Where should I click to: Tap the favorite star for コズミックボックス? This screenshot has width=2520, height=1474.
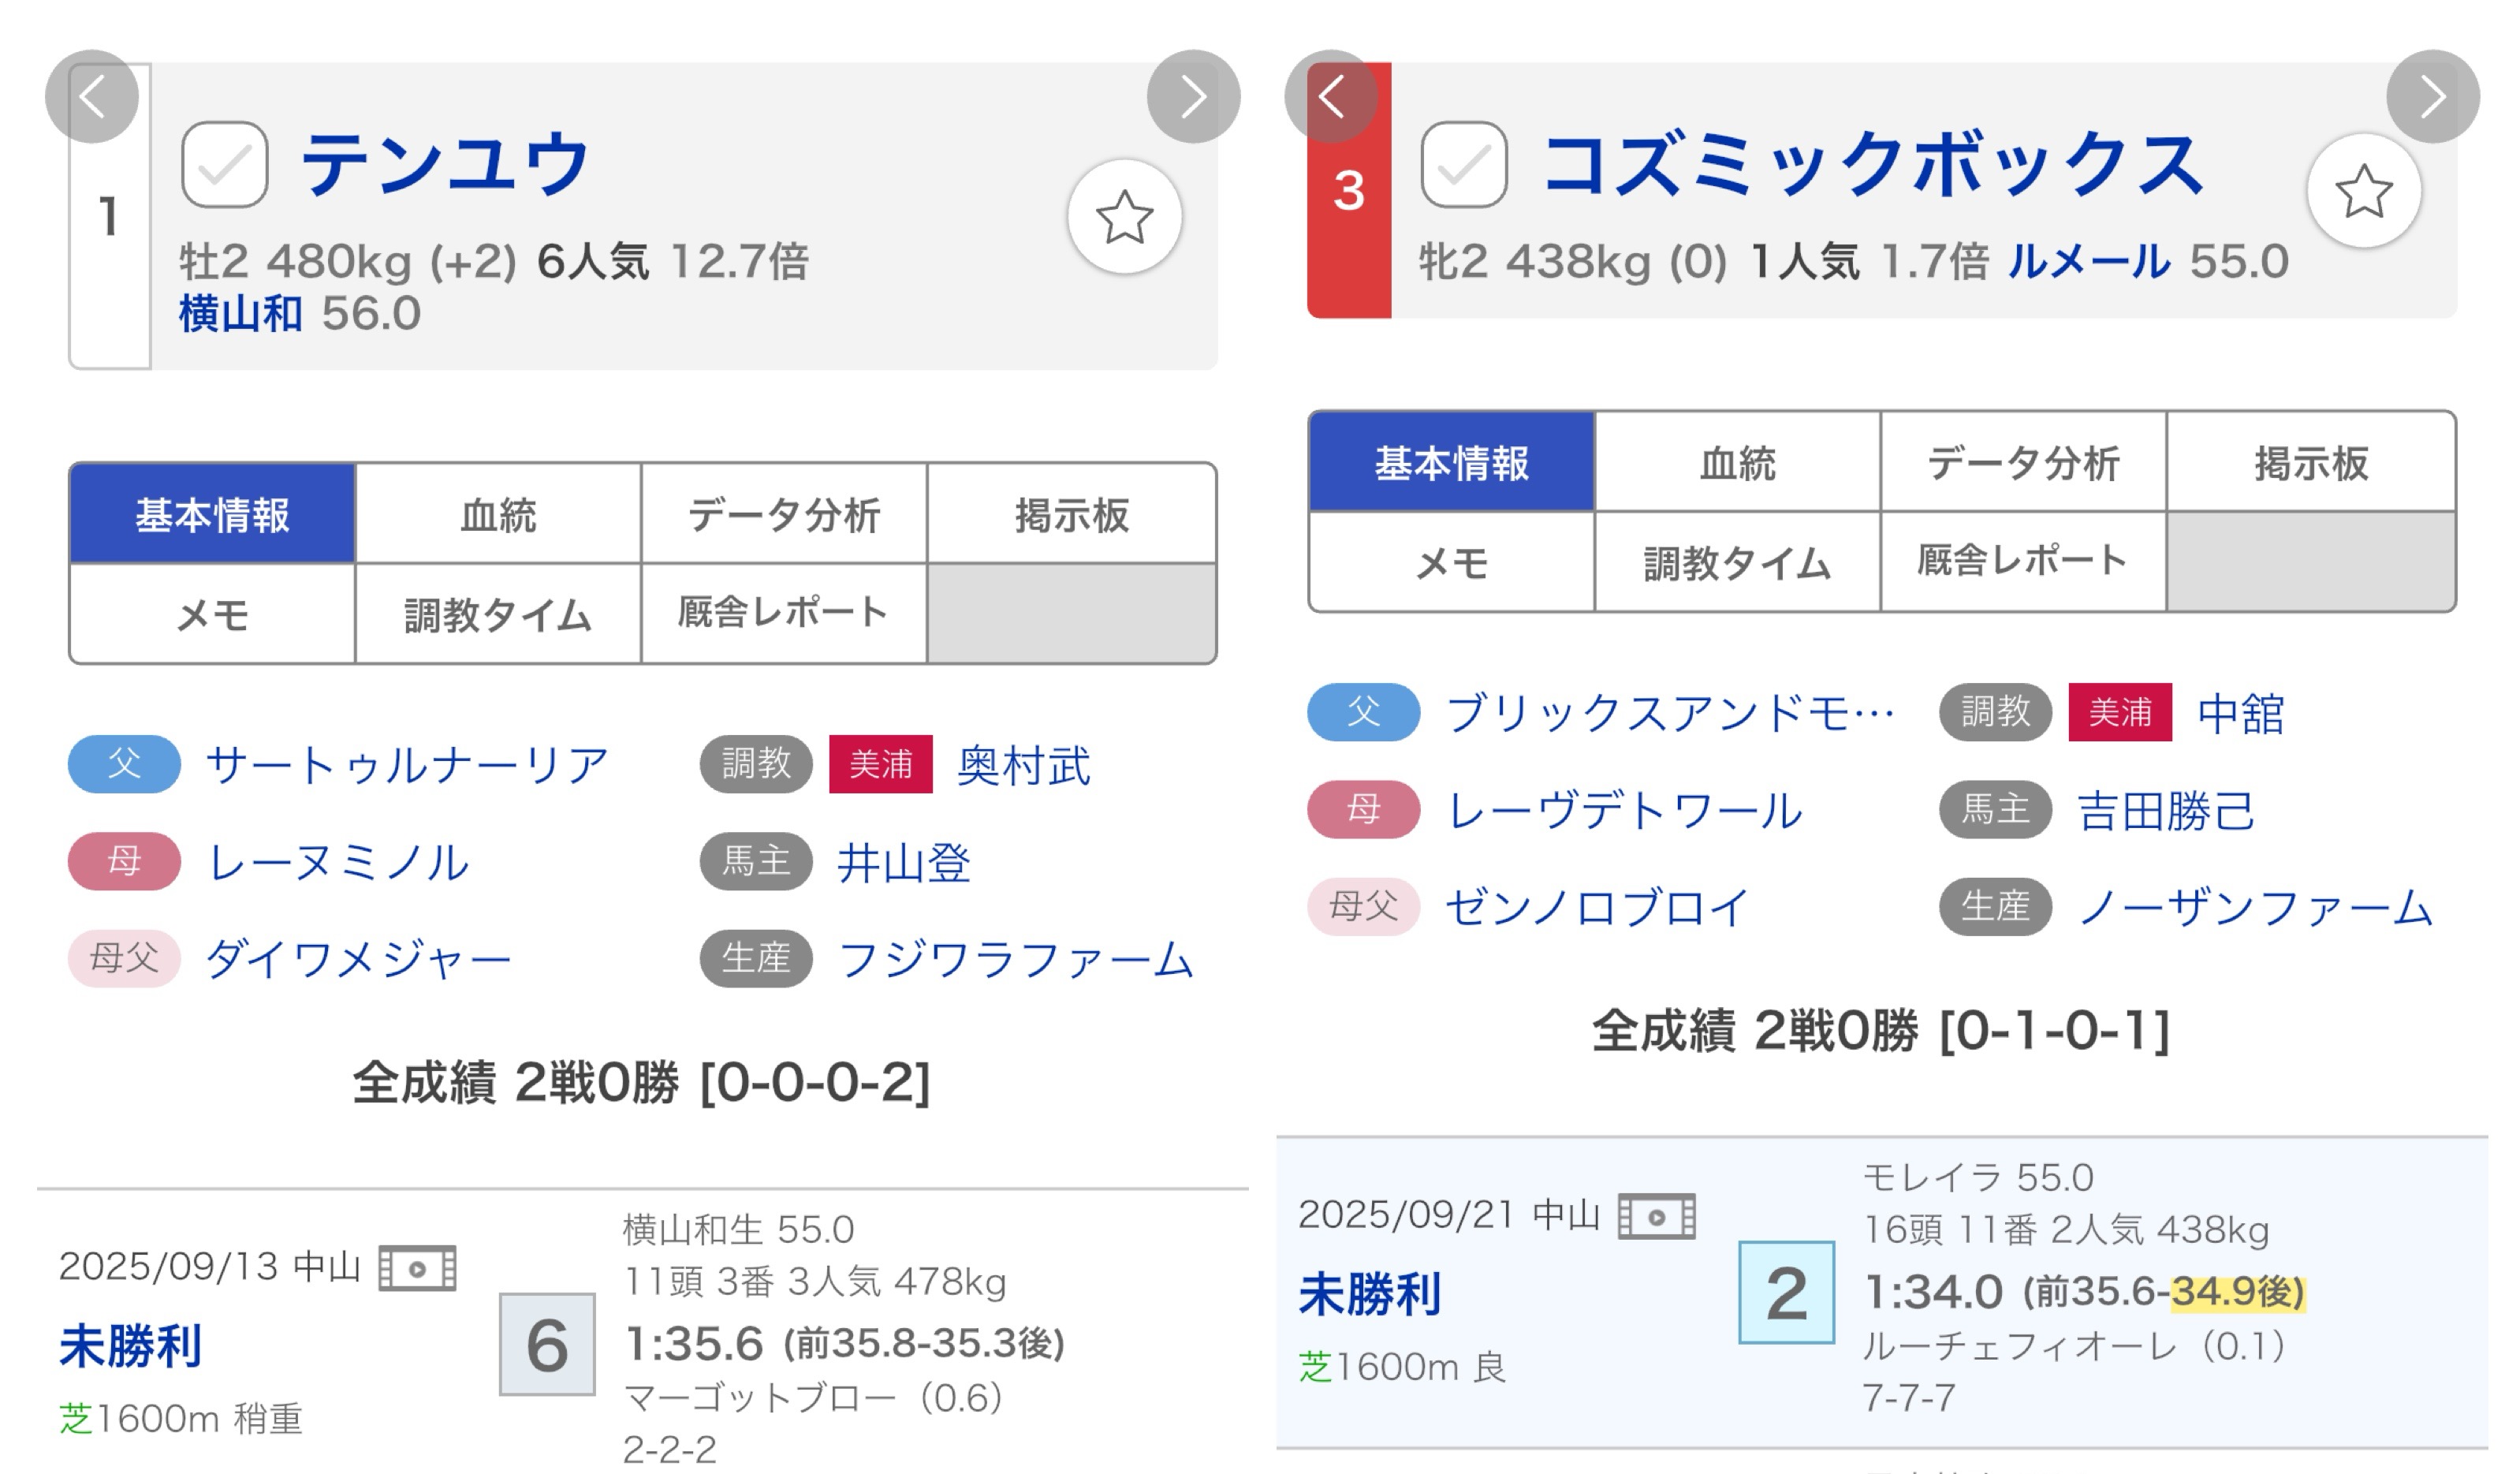click(x=2363, y=191)
